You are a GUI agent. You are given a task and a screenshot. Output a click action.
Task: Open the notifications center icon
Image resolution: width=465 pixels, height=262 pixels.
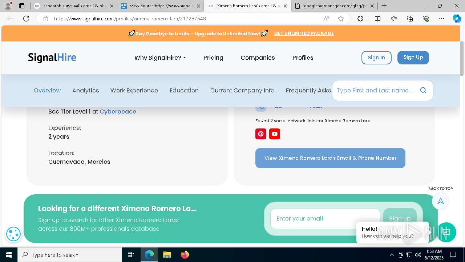(x=453, y=255)
